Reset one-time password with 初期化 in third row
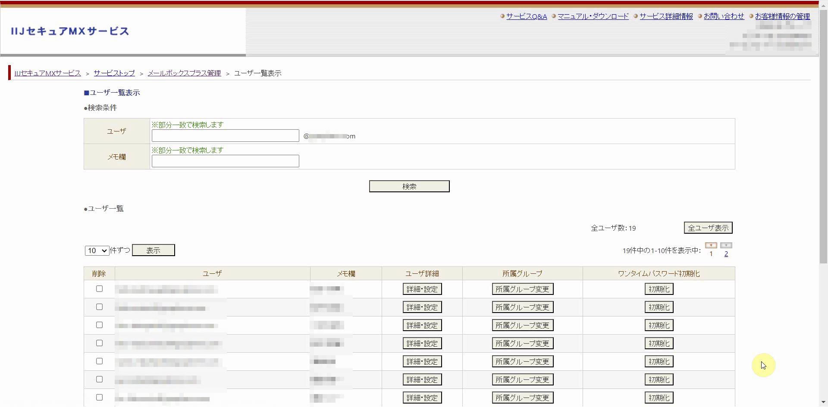 [x=659, y=325]
